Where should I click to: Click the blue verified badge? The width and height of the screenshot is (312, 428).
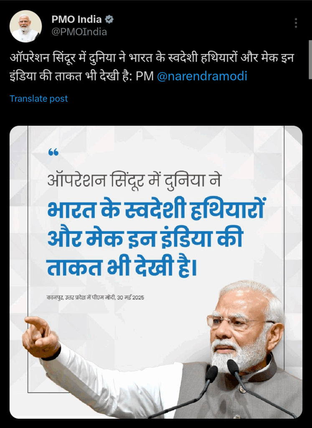point(109,19)
